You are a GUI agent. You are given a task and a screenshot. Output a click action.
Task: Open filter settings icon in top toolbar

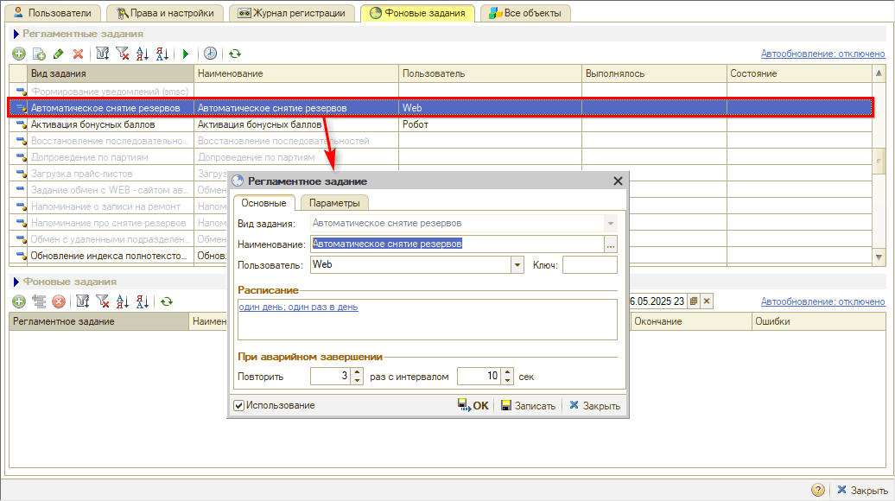pyautogui.click(x=103, y=54)
